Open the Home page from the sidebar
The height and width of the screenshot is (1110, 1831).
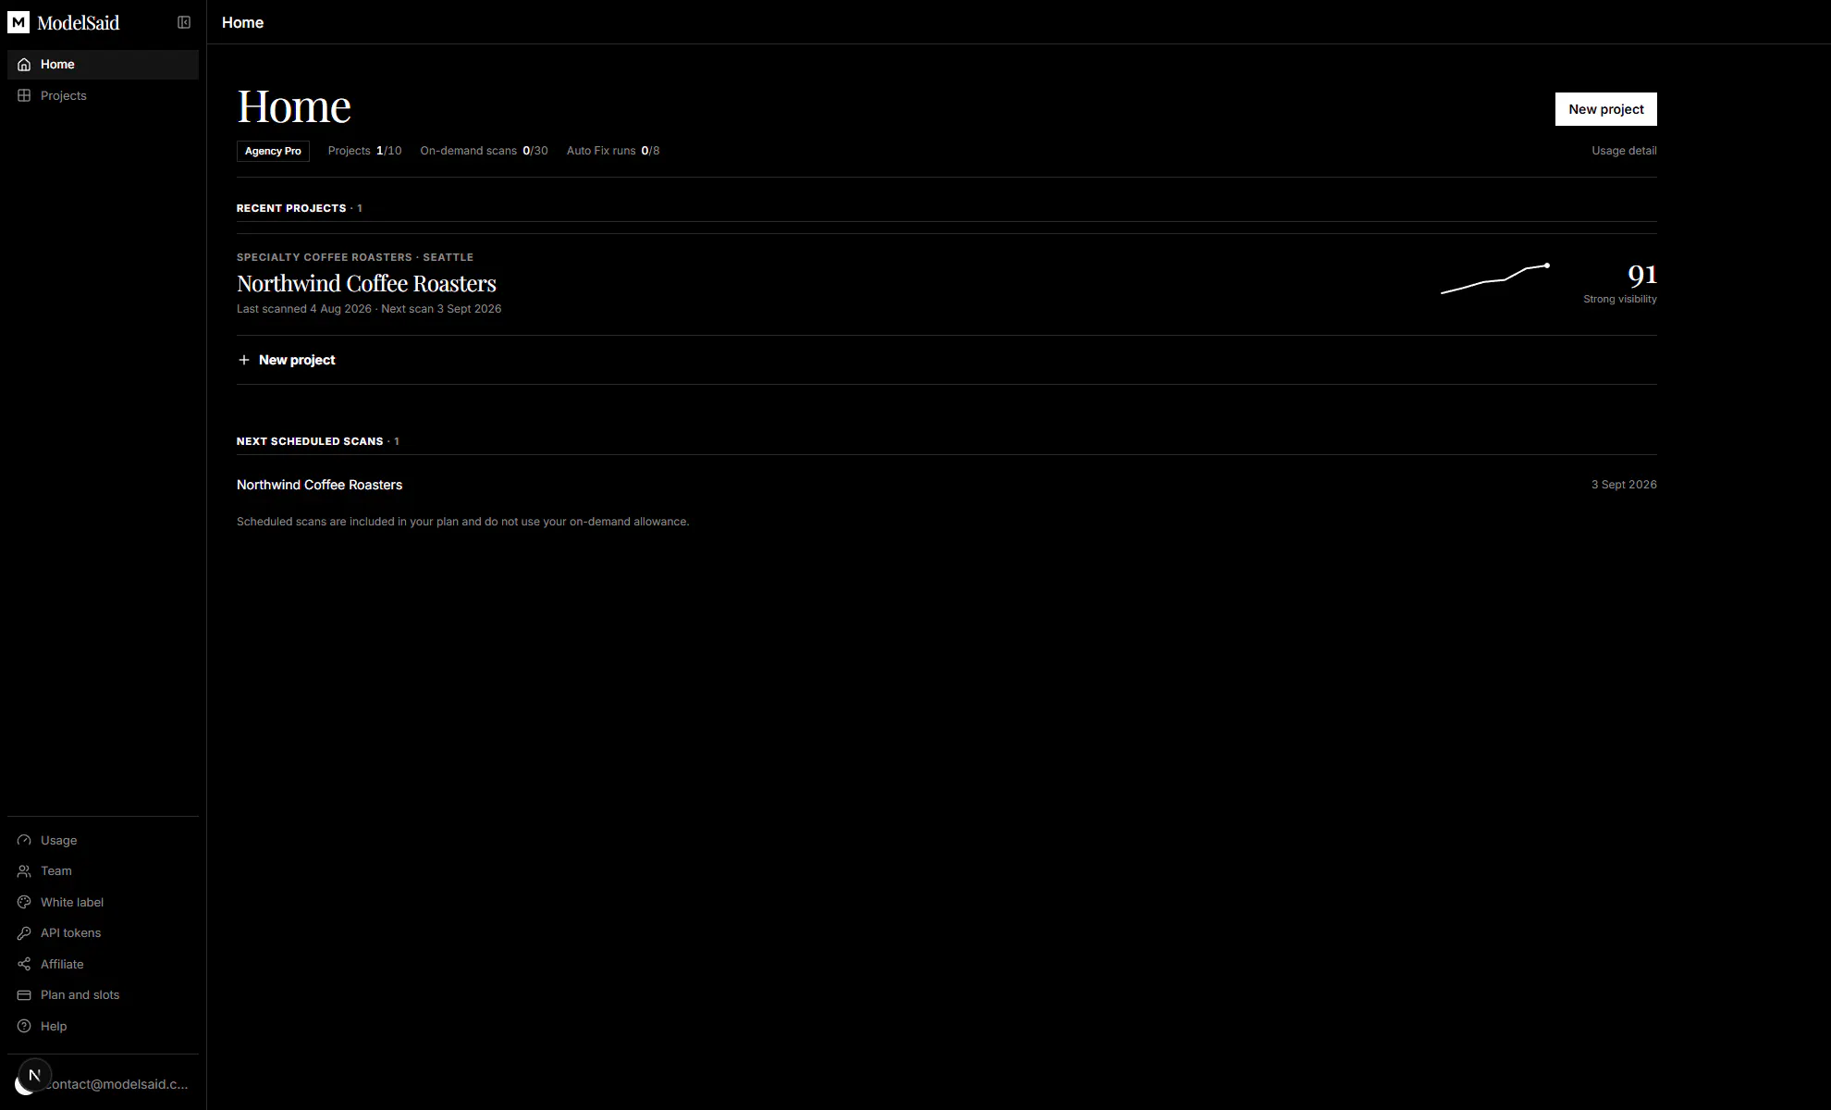click(x=103, y=64)
